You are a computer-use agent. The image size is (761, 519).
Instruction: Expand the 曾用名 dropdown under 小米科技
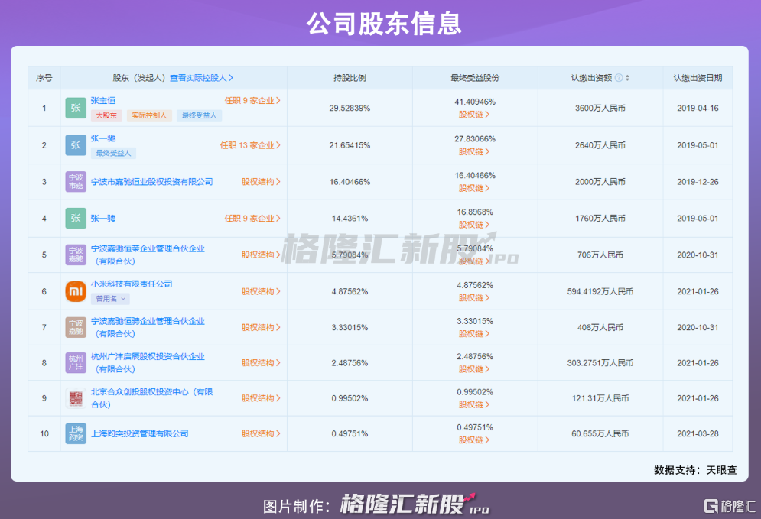[x=110, y=299]
